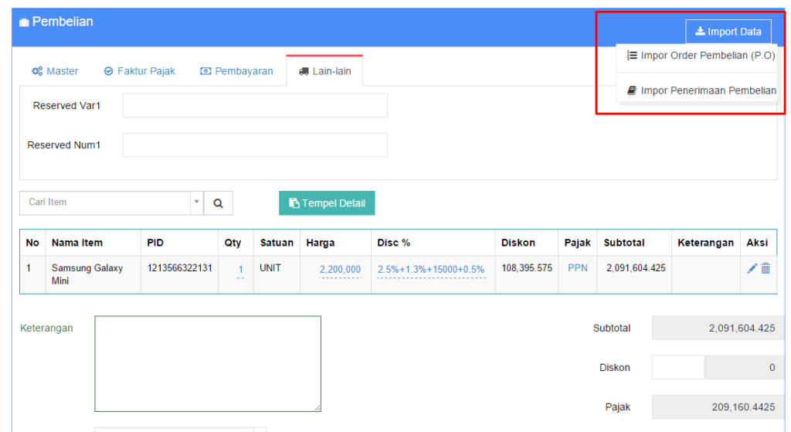Edit the discount 2.5%+1.3%+15000+0.5%

431,270
